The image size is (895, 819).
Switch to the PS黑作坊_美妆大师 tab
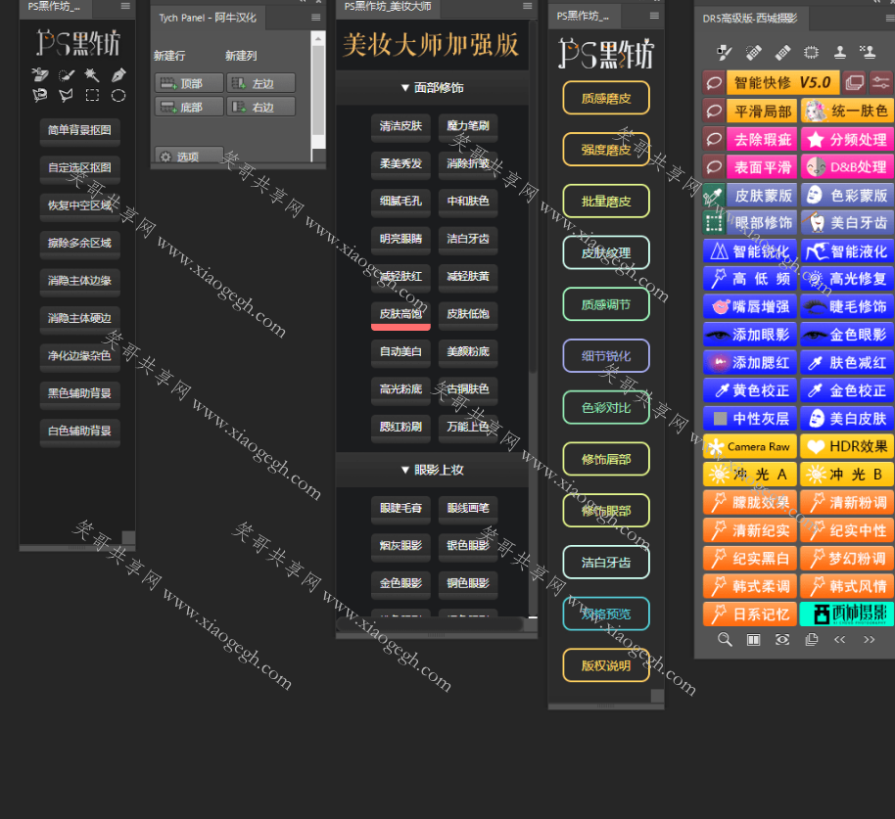coord(388,7)
